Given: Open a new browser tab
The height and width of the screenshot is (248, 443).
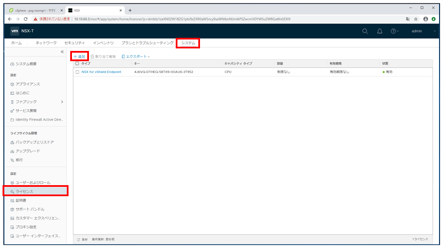Looking at the screenshot, I should pos(130,11).
